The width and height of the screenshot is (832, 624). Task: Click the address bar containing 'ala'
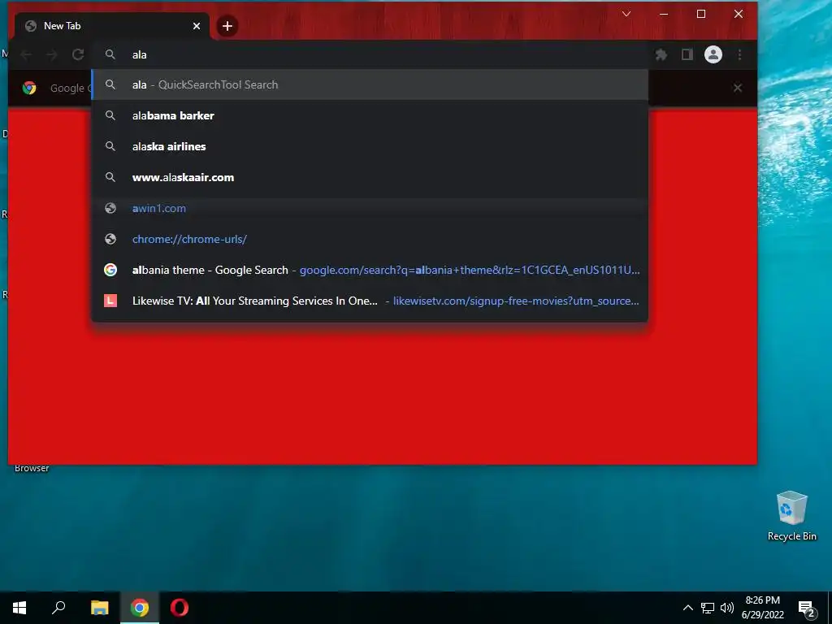[370, 54]
